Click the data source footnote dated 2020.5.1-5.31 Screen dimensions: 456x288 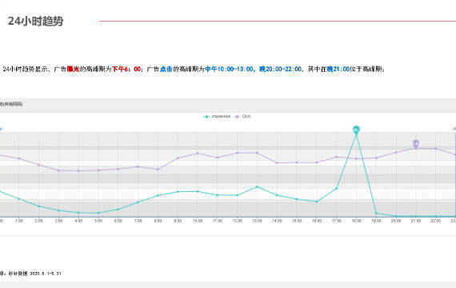[x=30, y=274]
